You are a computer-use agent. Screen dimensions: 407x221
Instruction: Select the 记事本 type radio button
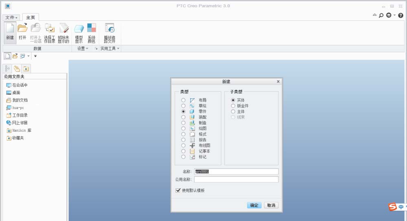tap(183, 151)
